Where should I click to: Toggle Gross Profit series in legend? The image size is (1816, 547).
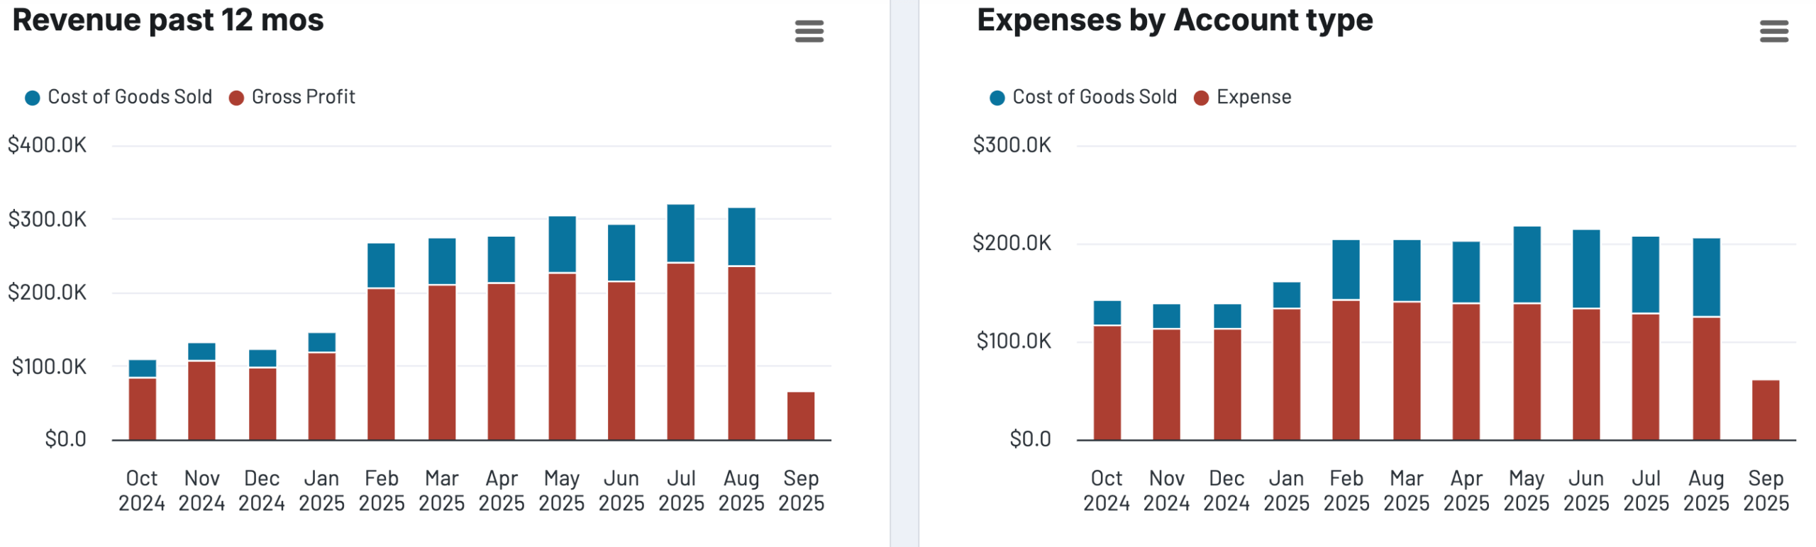(303, 97)
